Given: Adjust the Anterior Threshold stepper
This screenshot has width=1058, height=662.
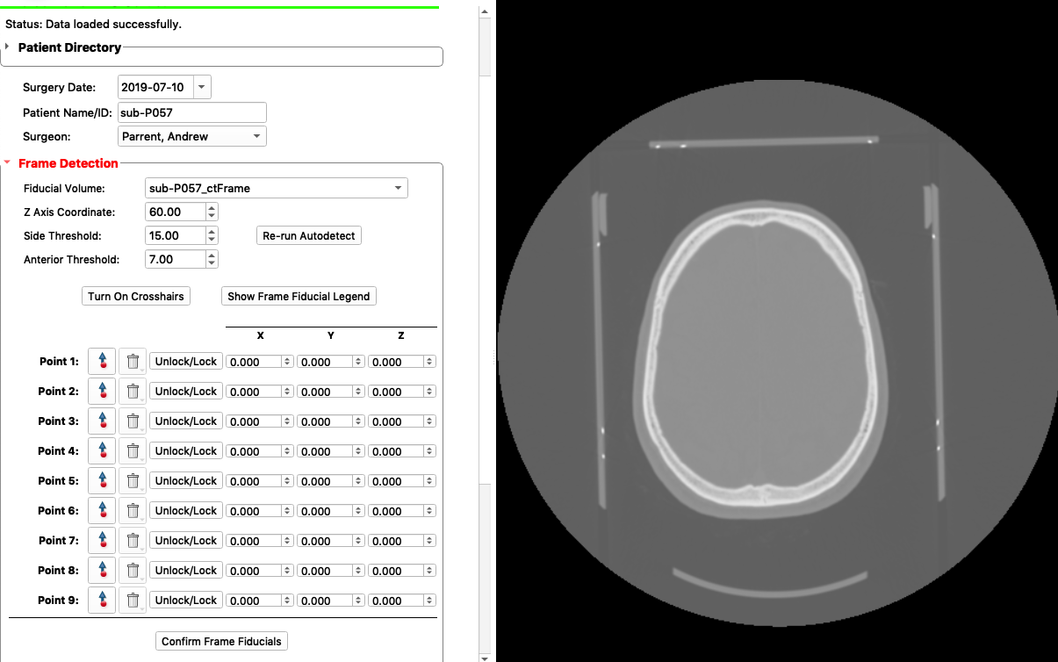Looking at the screenshot, I should [212, 259].
